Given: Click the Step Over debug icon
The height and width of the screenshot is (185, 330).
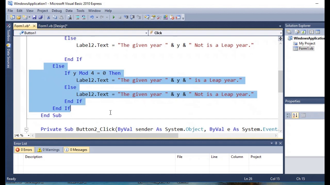Looking at the screenshot, I should (132, 17).
